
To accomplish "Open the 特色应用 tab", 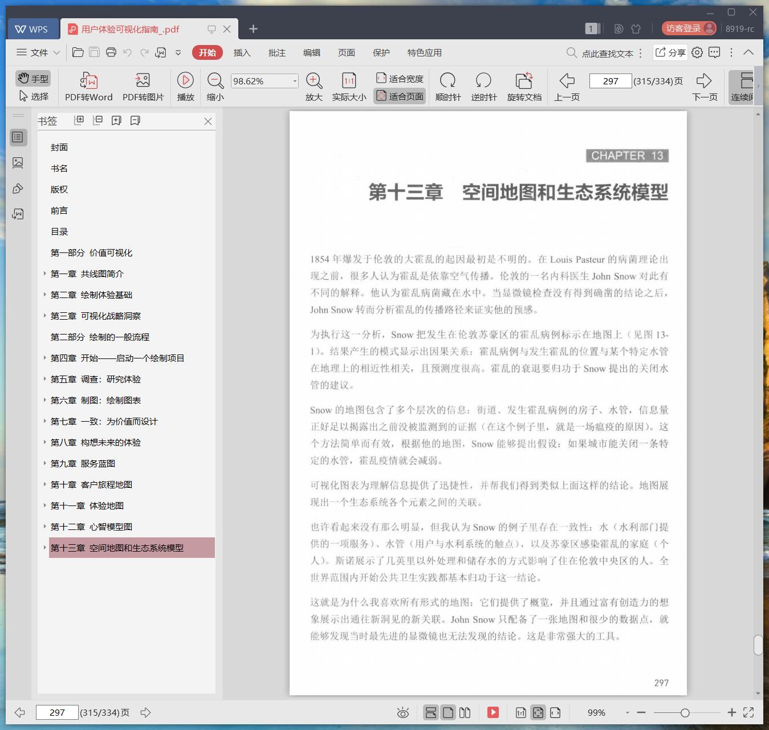I will (x=424, y=52).
